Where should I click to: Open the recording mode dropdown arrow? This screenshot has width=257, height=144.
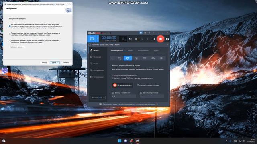(98, 39)
